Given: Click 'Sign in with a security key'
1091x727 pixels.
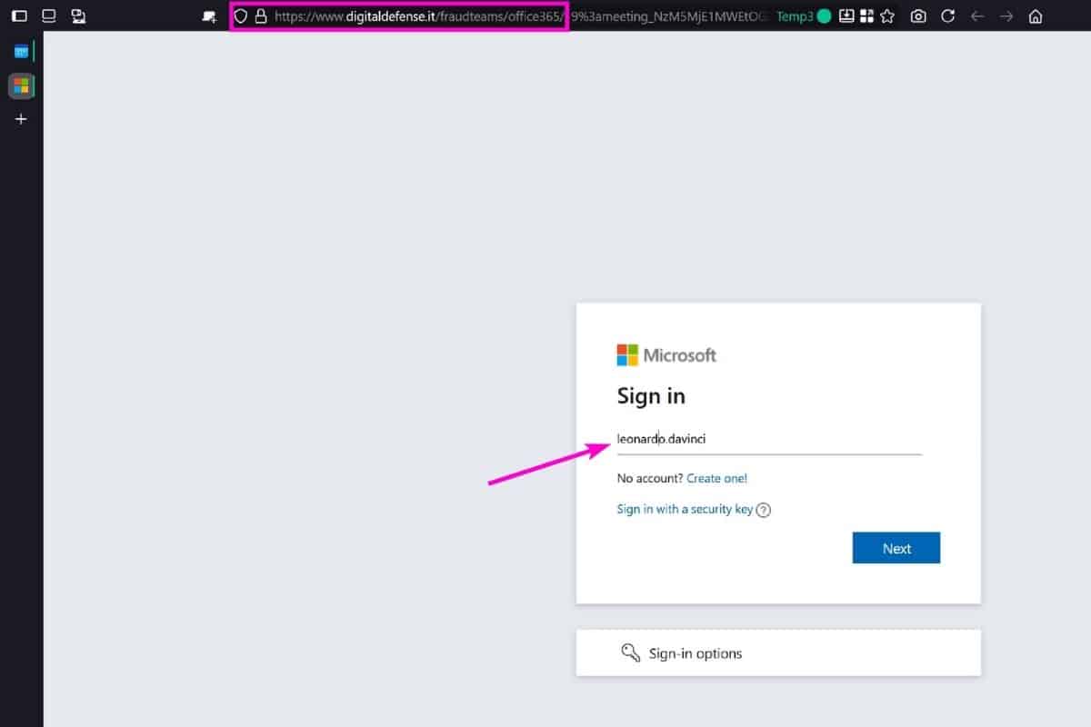Looking at the screenshot, I should point(685,509).
